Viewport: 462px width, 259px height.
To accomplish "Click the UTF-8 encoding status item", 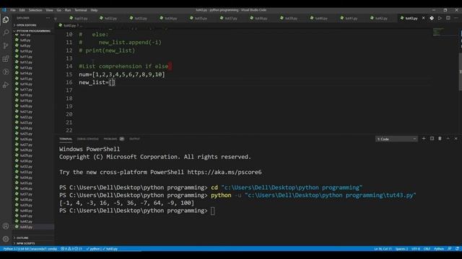I will [x=416, y=249].
